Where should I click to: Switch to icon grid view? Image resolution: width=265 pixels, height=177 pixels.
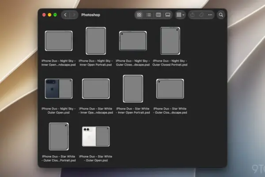139,15
